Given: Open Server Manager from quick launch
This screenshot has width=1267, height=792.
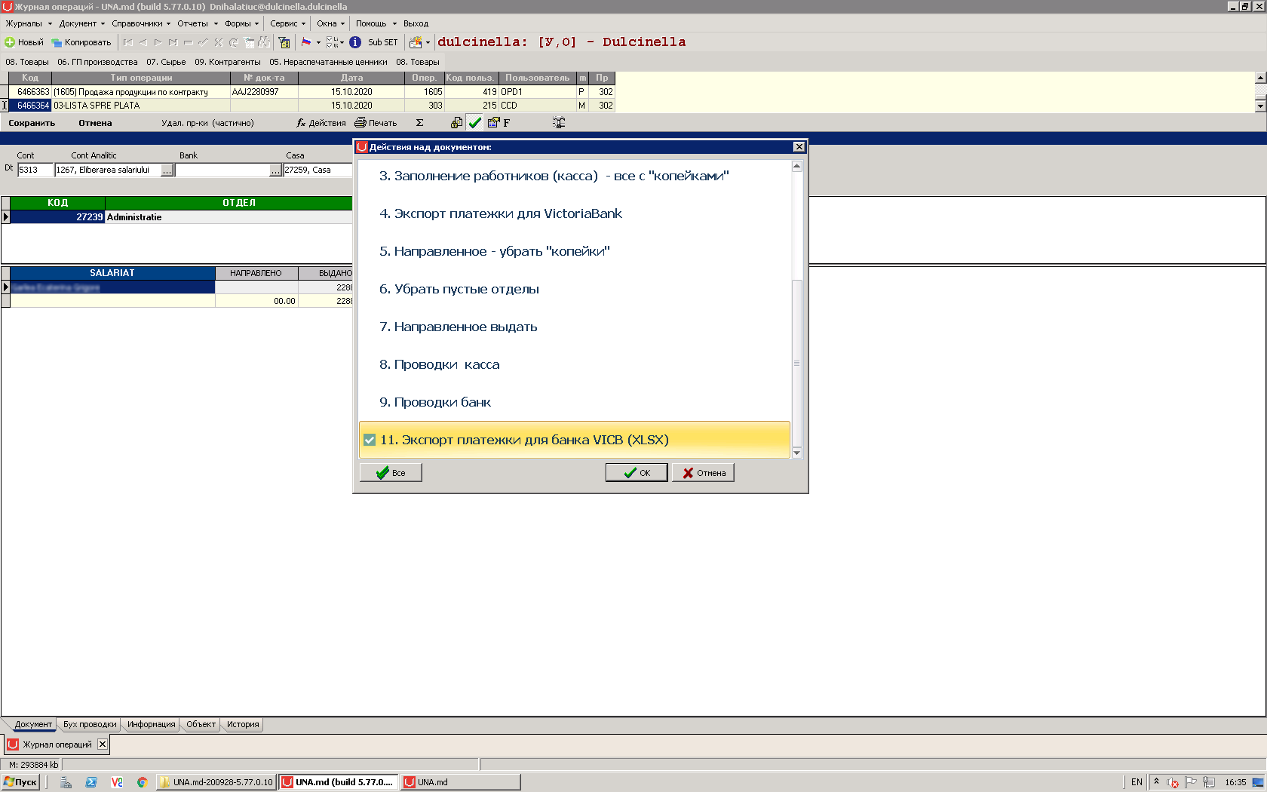Looking at the screenshot, I should [x=66, y=782].
